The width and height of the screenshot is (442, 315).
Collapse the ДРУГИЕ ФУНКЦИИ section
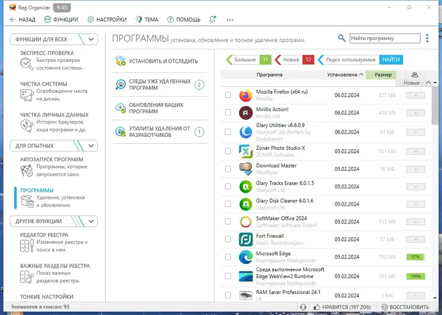pyautogui.click(x=91, y=222)
